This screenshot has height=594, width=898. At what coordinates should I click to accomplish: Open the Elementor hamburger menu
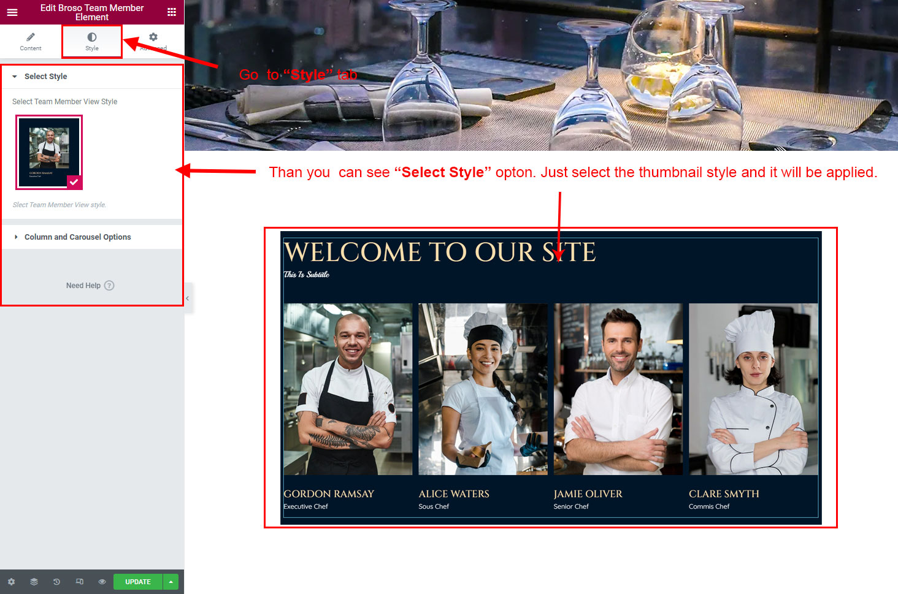click(x=12, y=12)
